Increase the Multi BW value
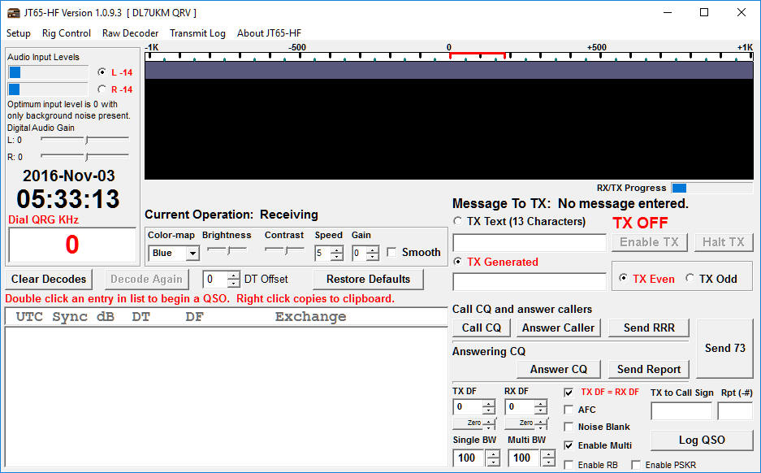This screenshot has height=473, width=761. point(548,454)
